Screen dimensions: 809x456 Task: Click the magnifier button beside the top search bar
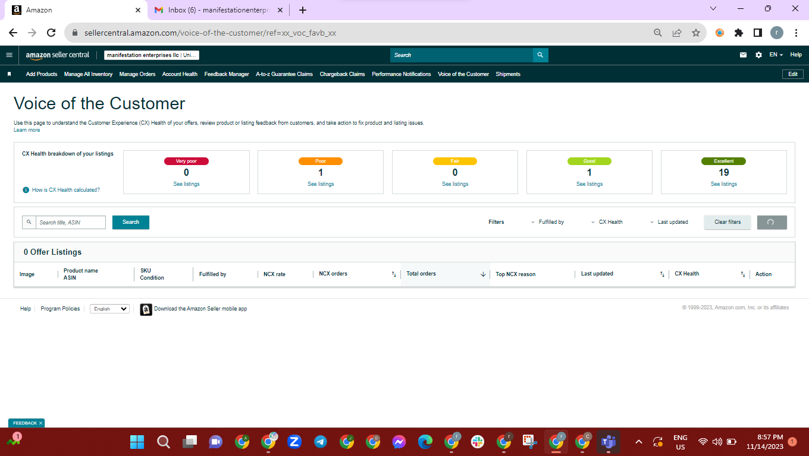click(x=540, y=55)
